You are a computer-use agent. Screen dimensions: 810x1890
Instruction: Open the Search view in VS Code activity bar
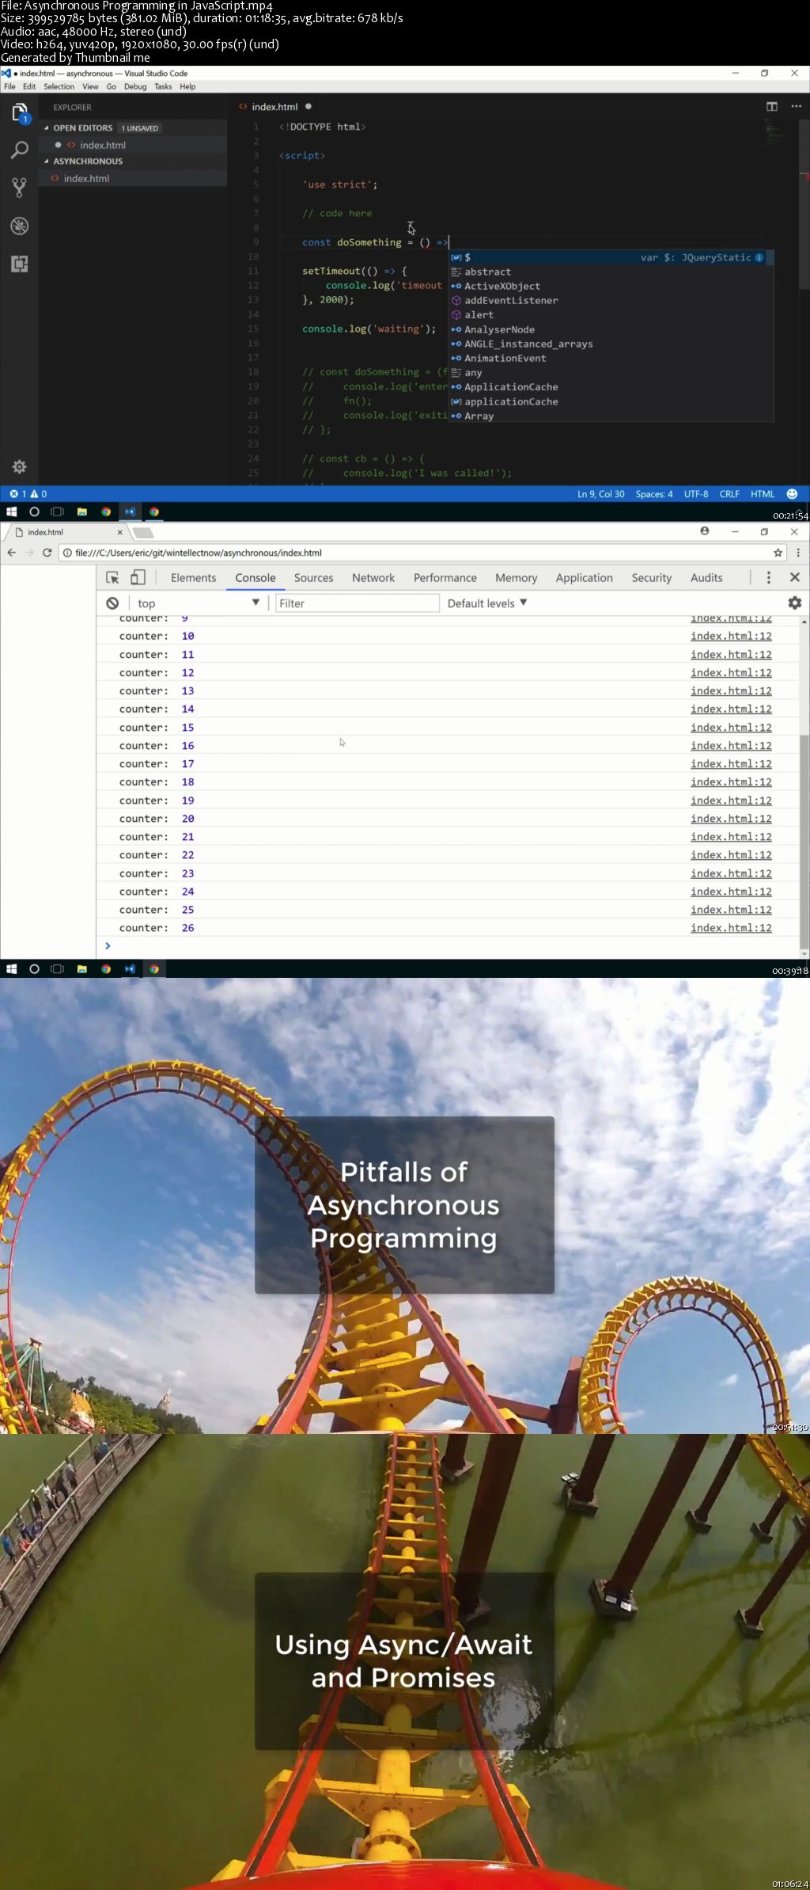20,150
